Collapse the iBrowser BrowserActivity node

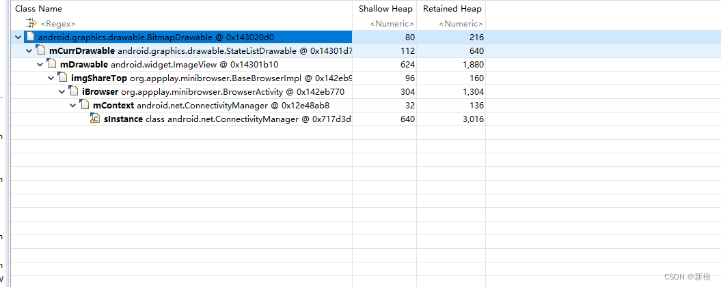pyautogui.click(x=62, y=92)
